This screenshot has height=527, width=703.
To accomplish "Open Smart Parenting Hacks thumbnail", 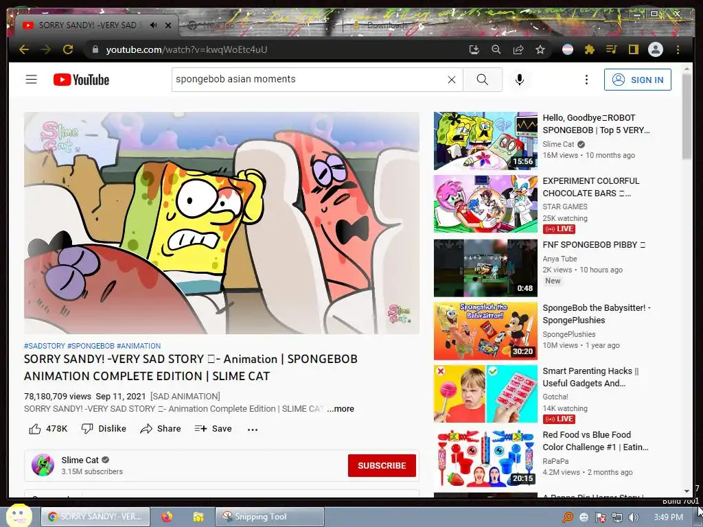I will pos(485,394).
